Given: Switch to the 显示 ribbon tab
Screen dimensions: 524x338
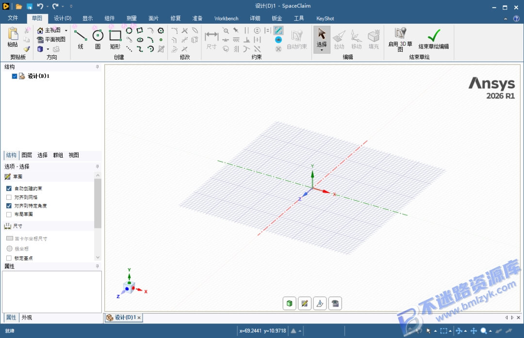Looking at the screenshot, I should pyautogui.click(x=87, y=18).
